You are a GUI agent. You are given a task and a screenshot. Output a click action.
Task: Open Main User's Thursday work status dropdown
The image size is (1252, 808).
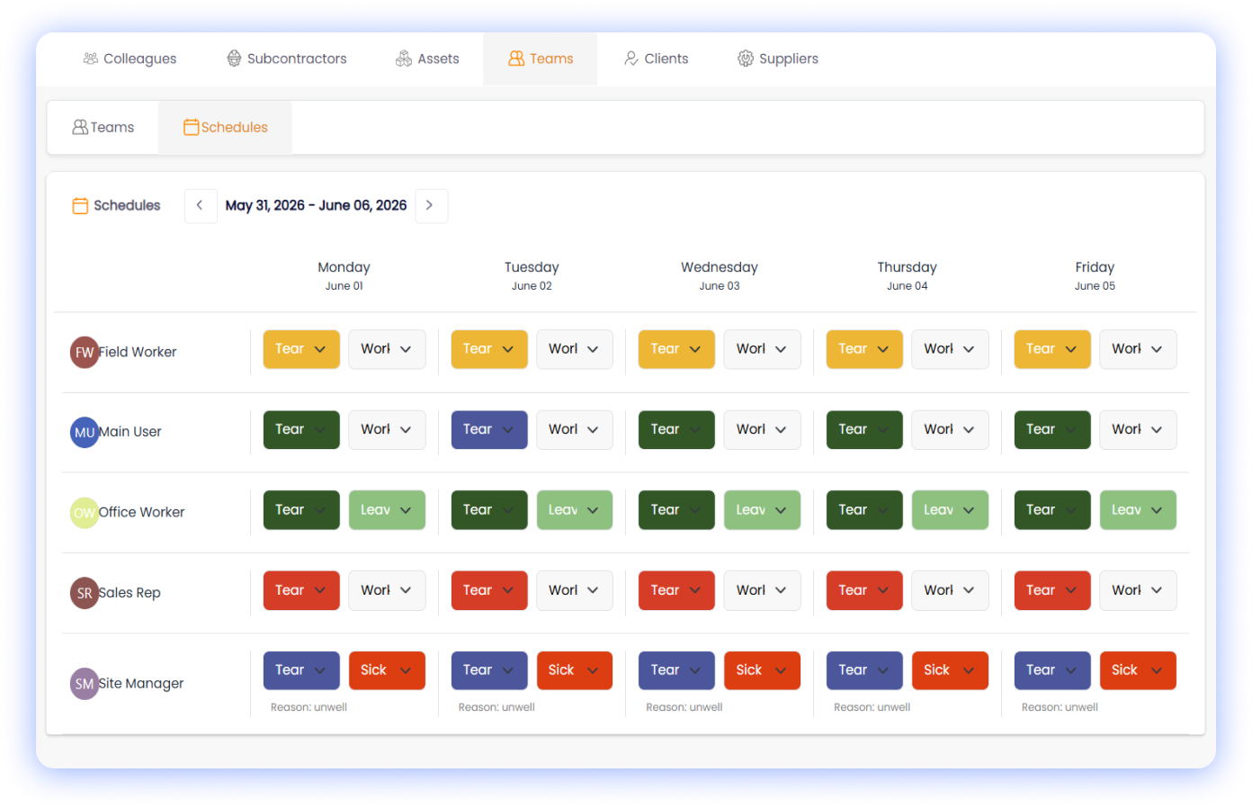(x=950, y=430)
